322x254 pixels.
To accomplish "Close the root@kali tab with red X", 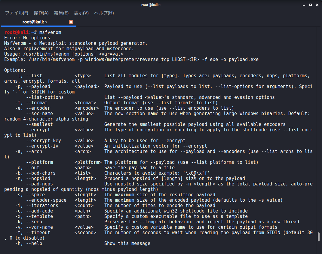I will (71, 22).
